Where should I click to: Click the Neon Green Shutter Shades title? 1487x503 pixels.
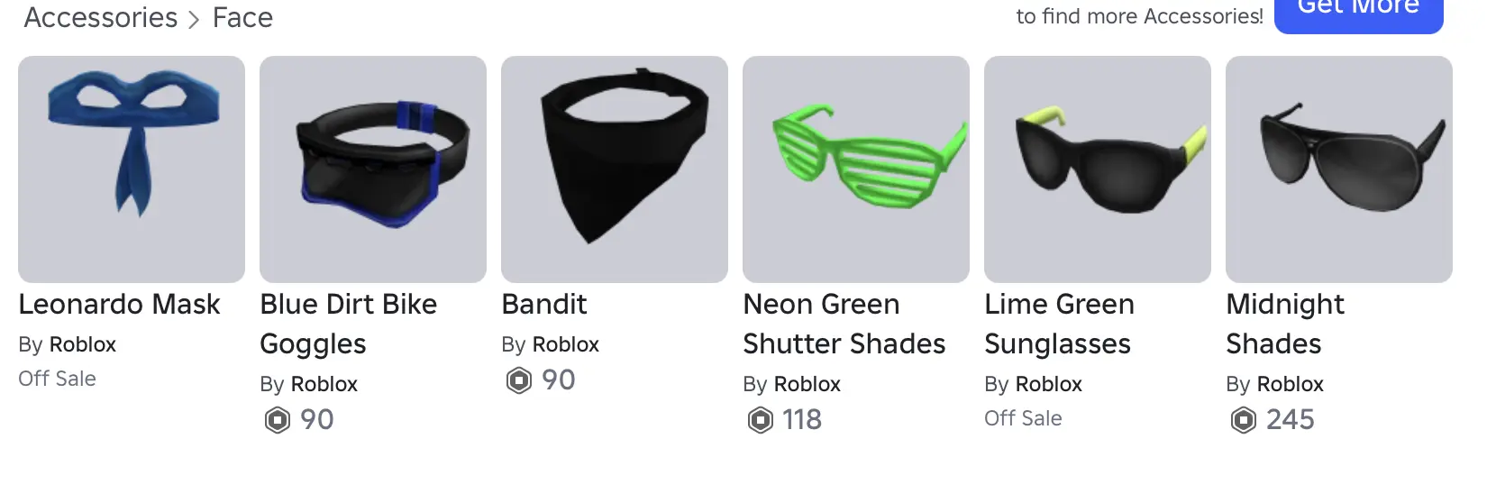844,324
